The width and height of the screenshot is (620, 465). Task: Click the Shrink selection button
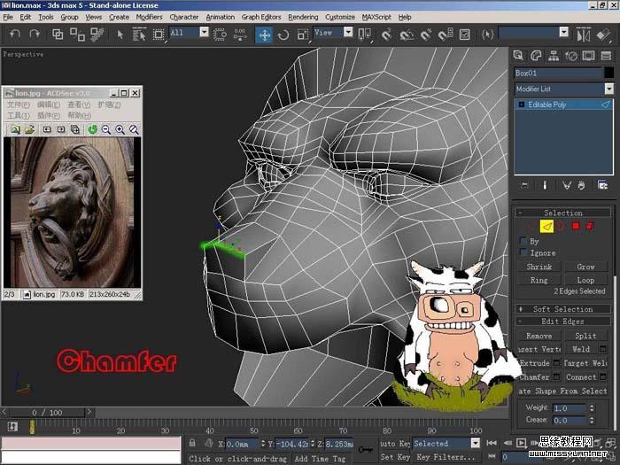coord(539,267)
